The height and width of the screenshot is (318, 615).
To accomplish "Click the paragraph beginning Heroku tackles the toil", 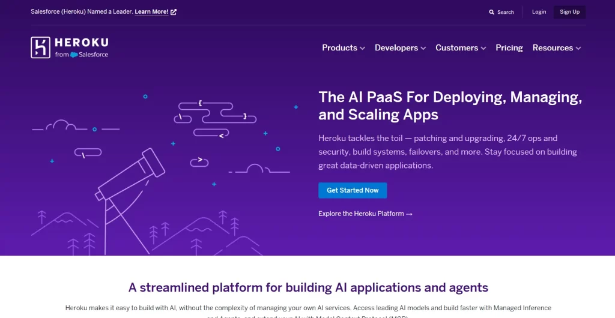I will pyautogui.click(x=447, y=152).
